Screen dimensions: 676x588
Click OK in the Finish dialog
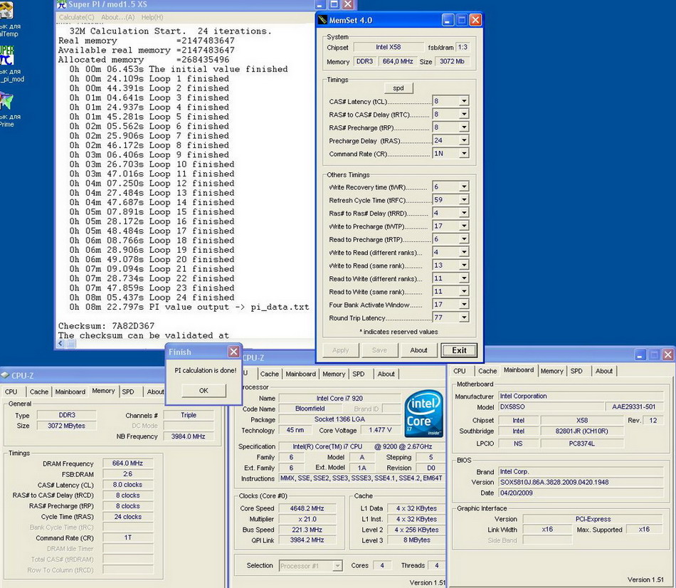204,390
